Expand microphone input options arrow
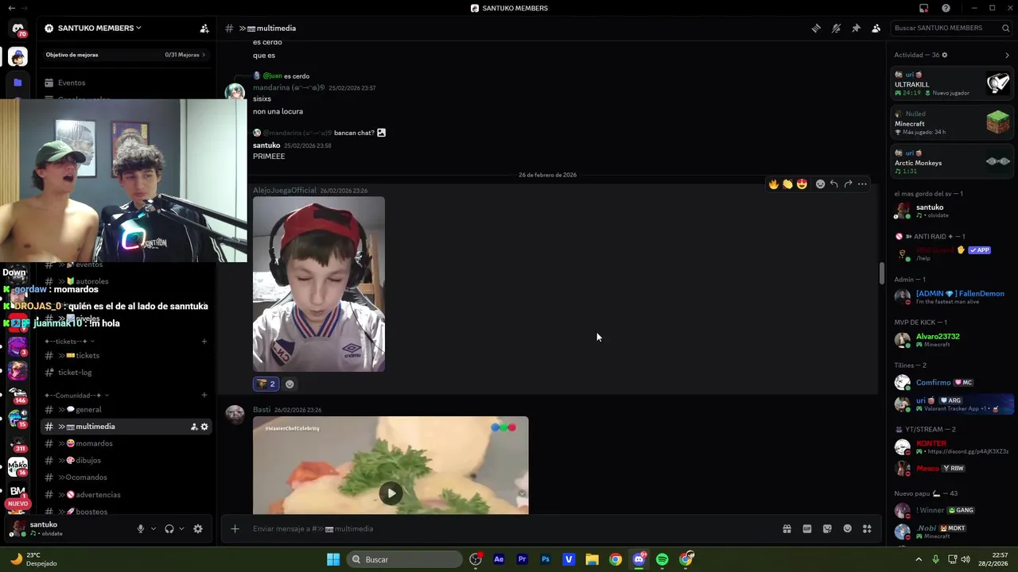Screen dimensions: 1018x572 [153, 529]
